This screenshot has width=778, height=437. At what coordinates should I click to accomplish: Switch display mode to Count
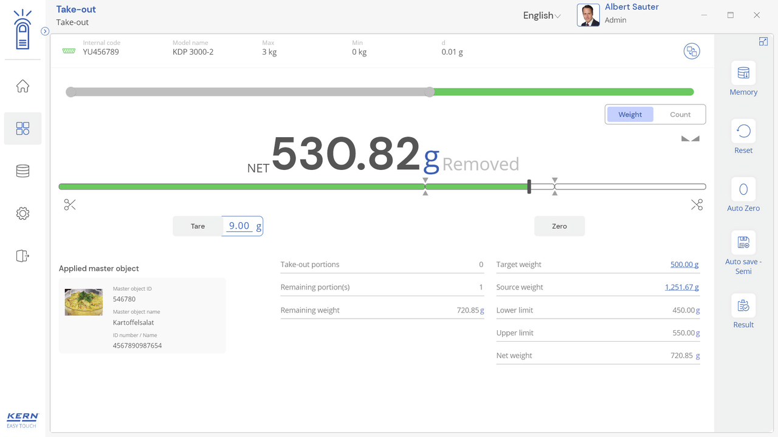point(680,115)
